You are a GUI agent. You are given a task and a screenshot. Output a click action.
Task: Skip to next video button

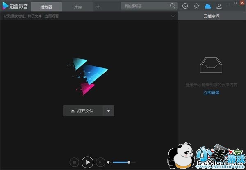(100, 162)
